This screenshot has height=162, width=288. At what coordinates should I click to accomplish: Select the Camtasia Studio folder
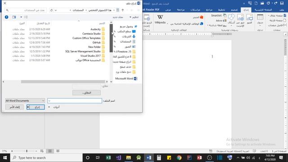[x=93, y=34]
